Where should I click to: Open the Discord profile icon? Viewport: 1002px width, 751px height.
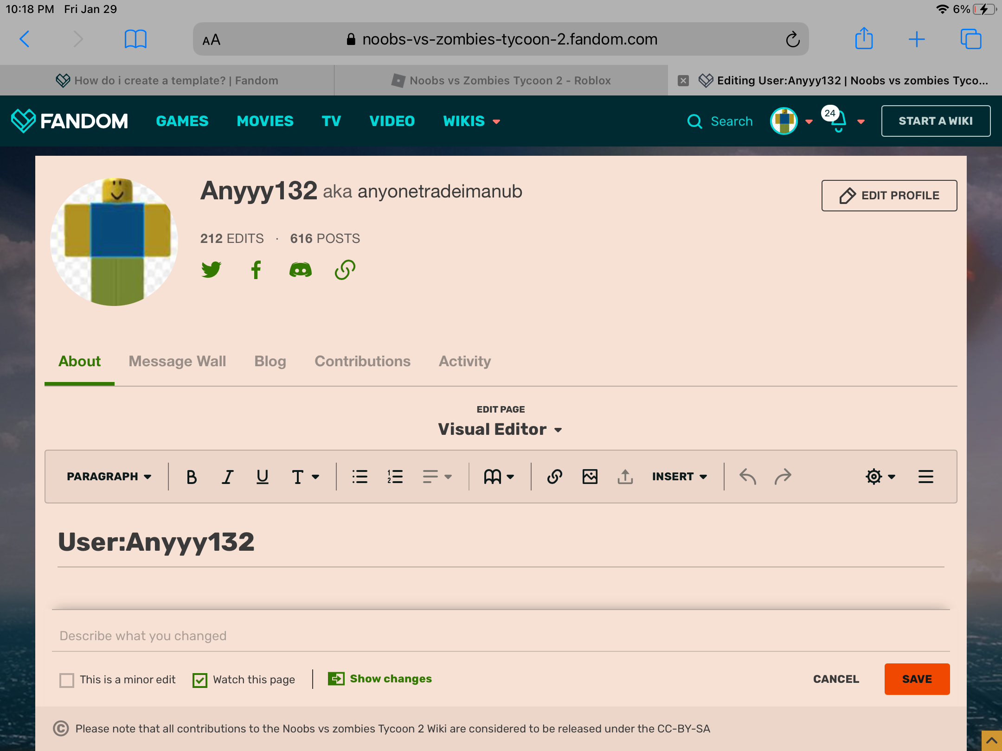pos(300,270)
